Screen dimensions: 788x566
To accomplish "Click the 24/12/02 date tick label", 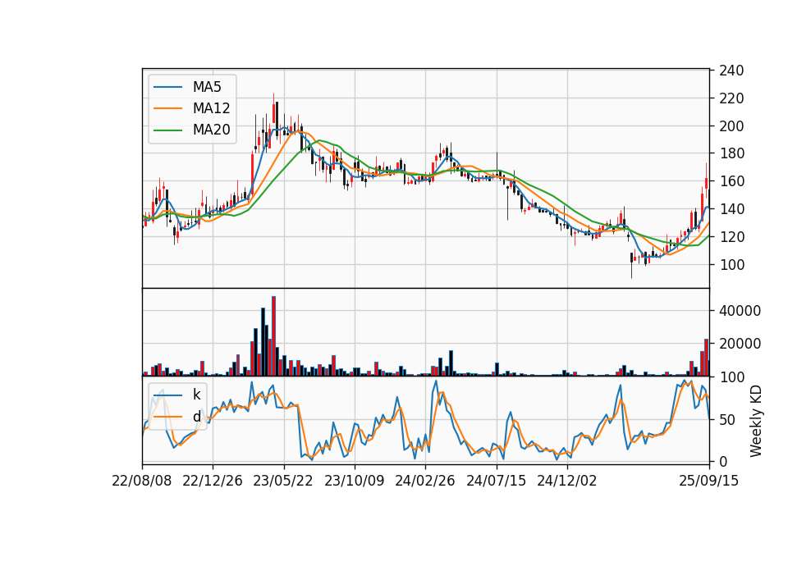I will point(567,481).
